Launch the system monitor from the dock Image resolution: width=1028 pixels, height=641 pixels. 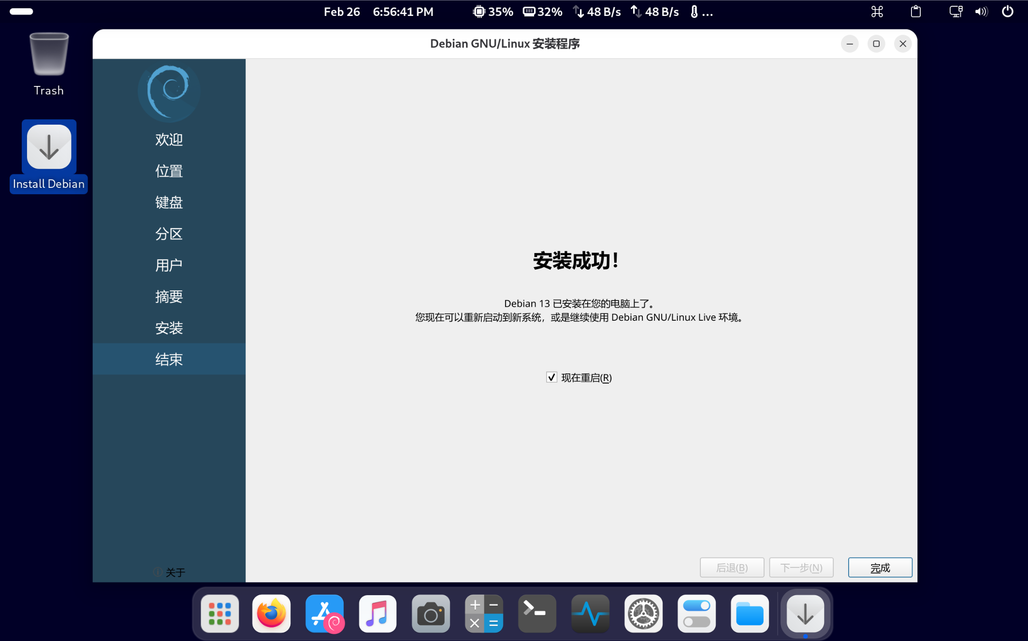point(590,613)
